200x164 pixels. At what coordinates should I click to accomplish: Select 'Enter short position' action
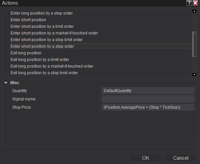click(x=28, y=20)
